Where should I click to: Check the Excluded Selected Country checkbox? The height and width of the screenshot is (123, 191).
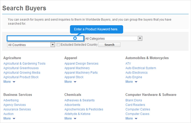[58, 45]
